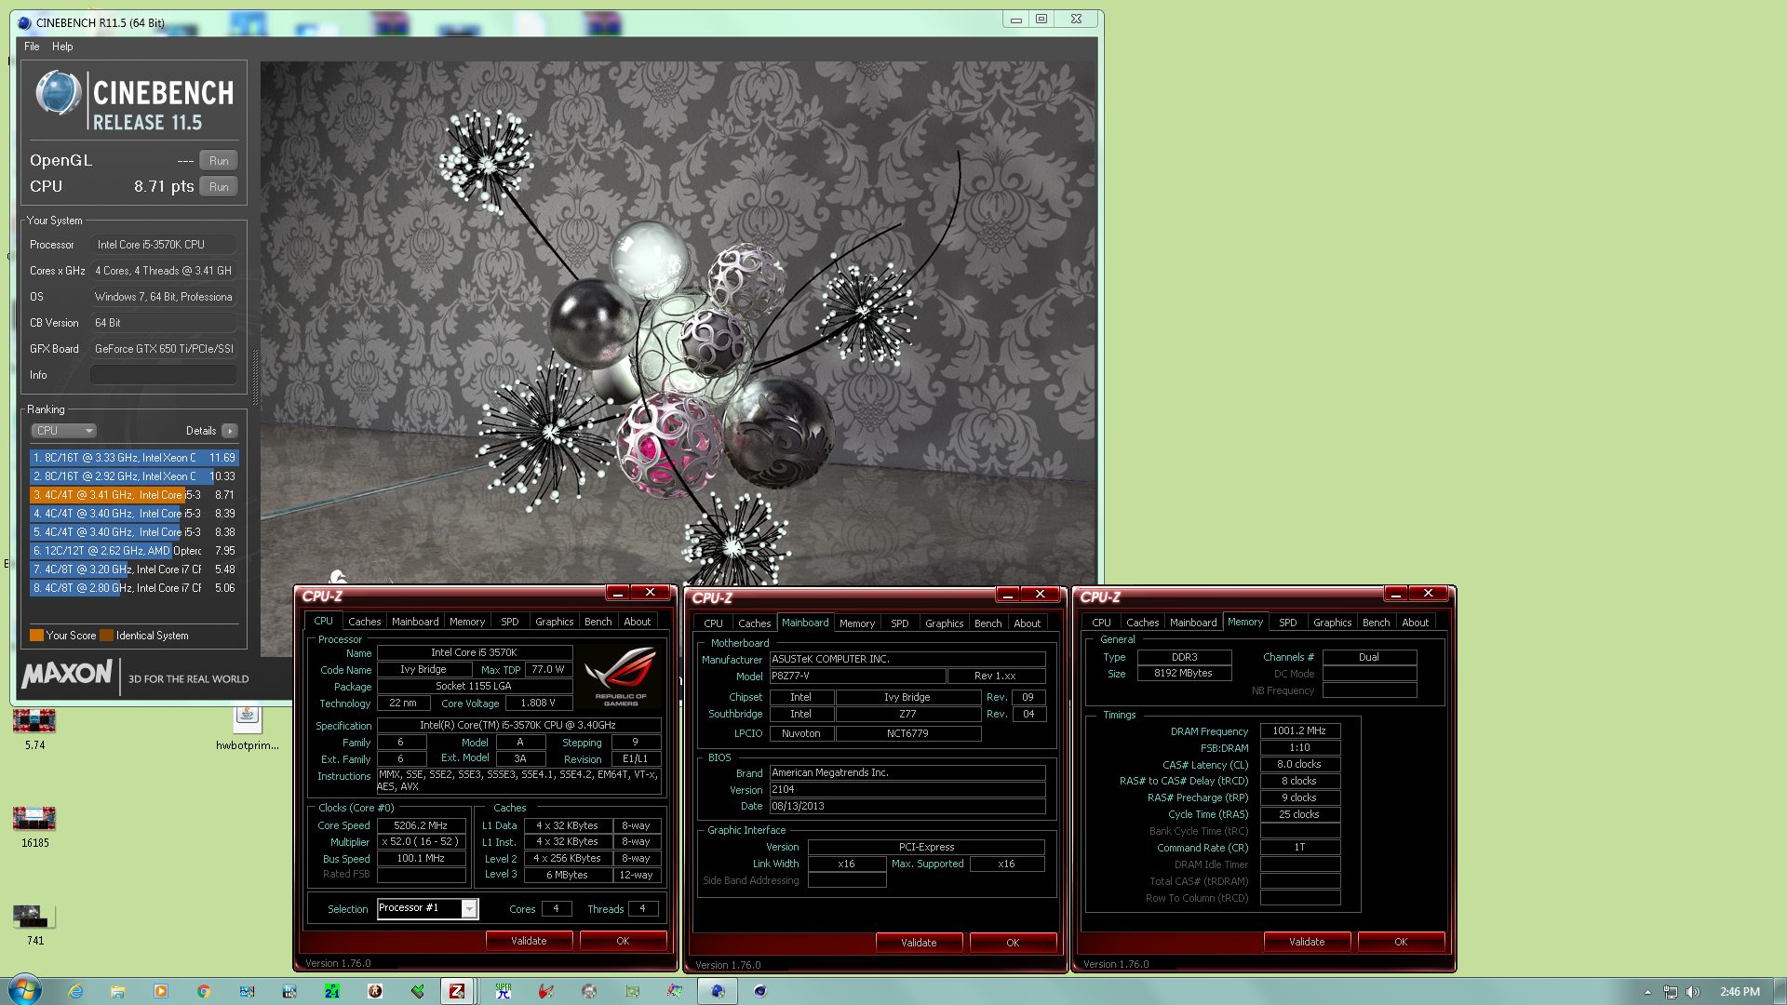Open Graphics tab in first CPU-Z window
This screenshot has width=1787, height=1005.
[x=555, y=622]
